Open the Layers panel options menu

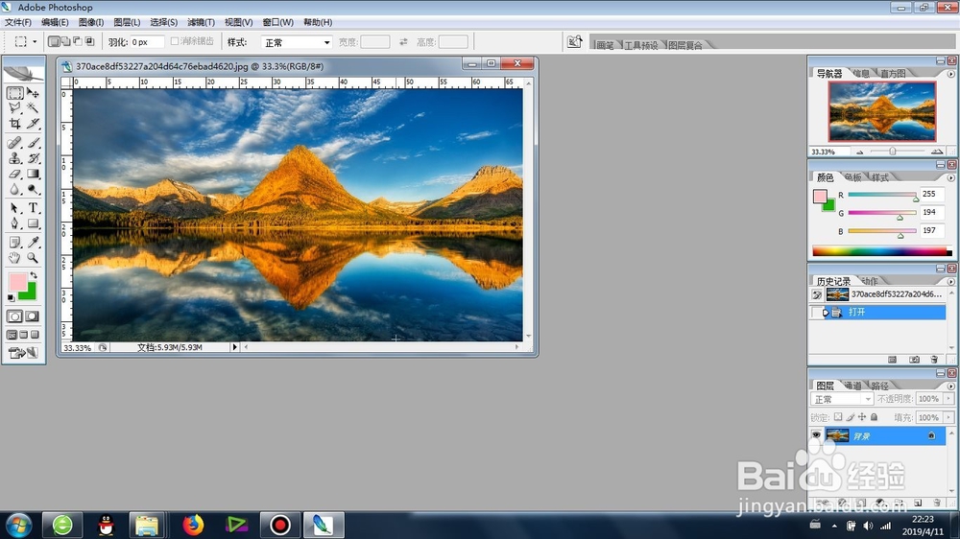[950, 387]
